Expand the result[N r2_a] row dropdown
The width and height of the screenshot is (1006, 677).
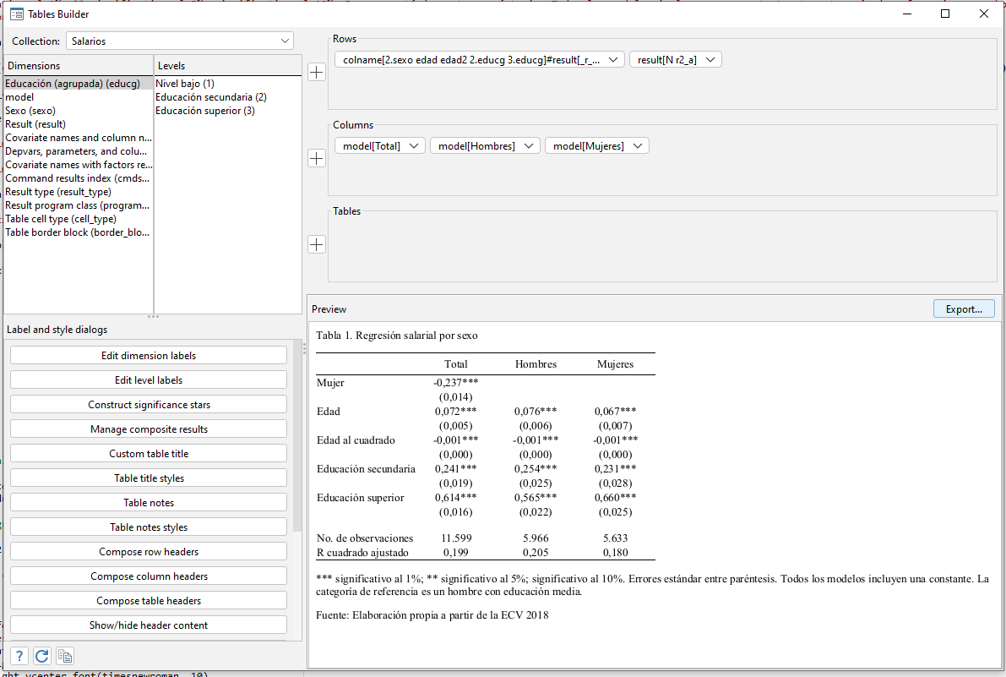711,59
